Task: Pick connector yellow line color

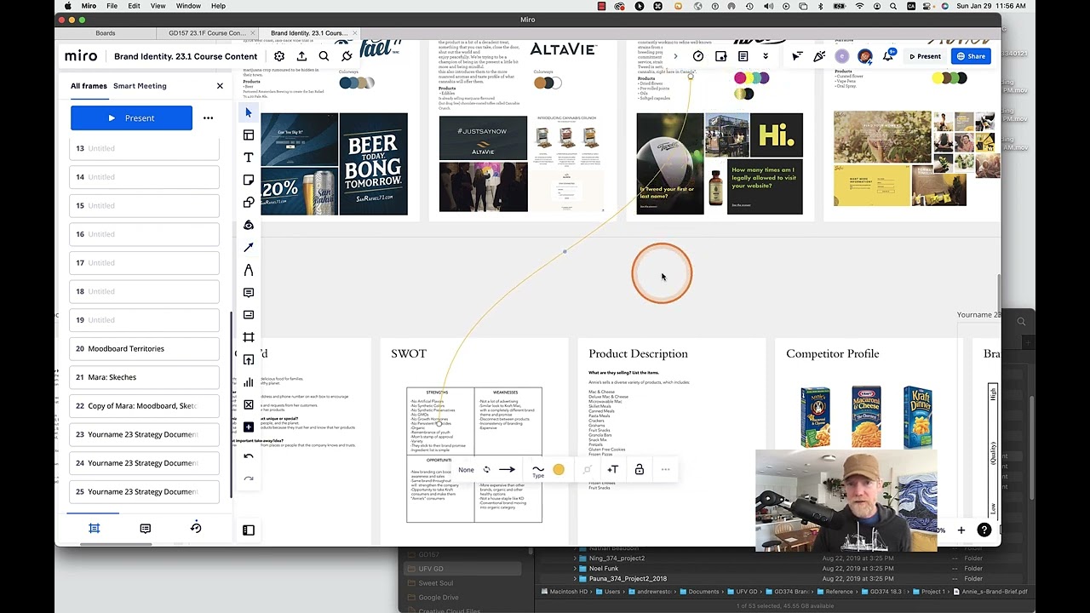Action: [559, 469]
